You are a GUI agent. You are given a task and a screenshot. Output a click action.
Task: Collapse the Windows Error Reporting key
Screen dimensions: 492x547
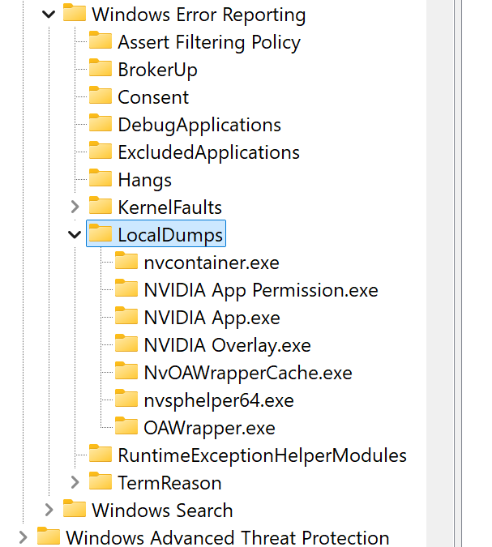click(x=49, y=15)
